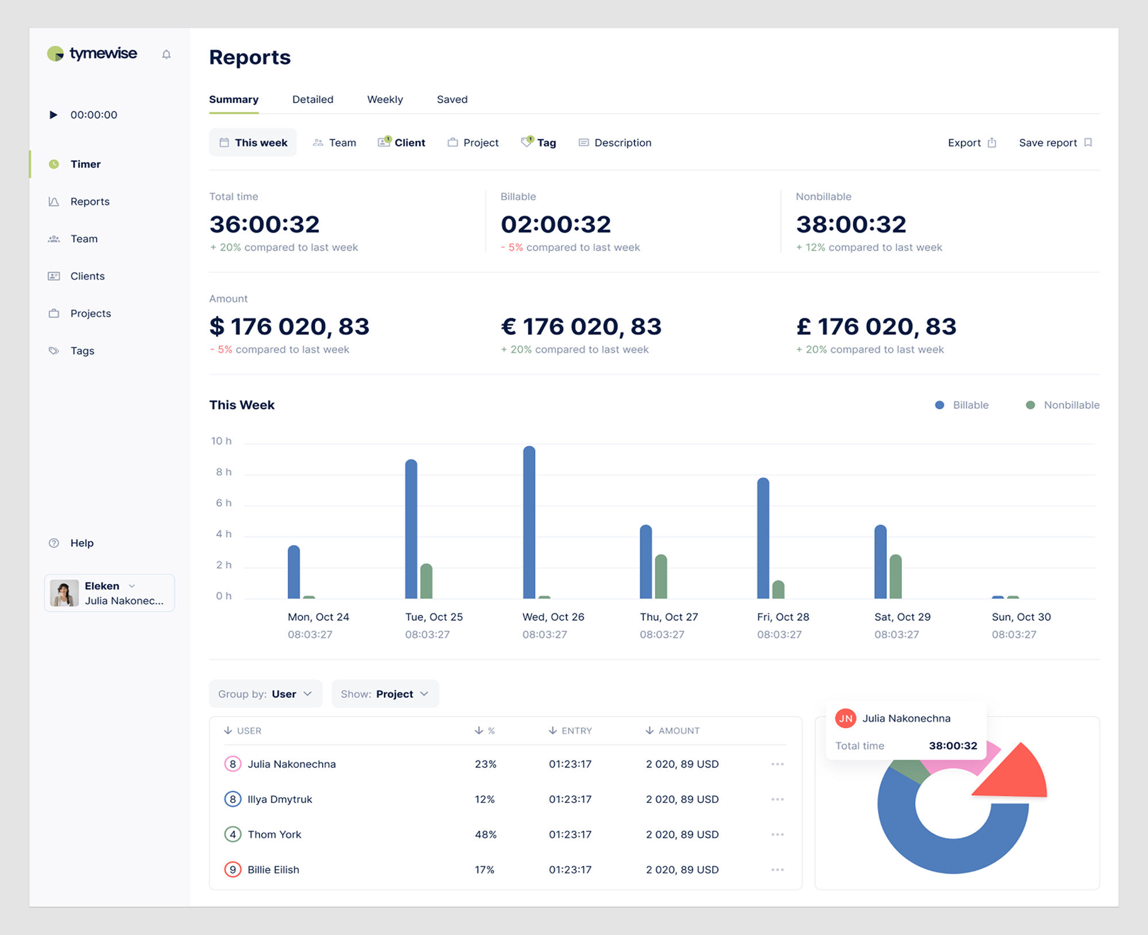This screenshot has width=1148, height=935.
Task: Toggle Billable series in chart legend
Action: tap(962, 405)
